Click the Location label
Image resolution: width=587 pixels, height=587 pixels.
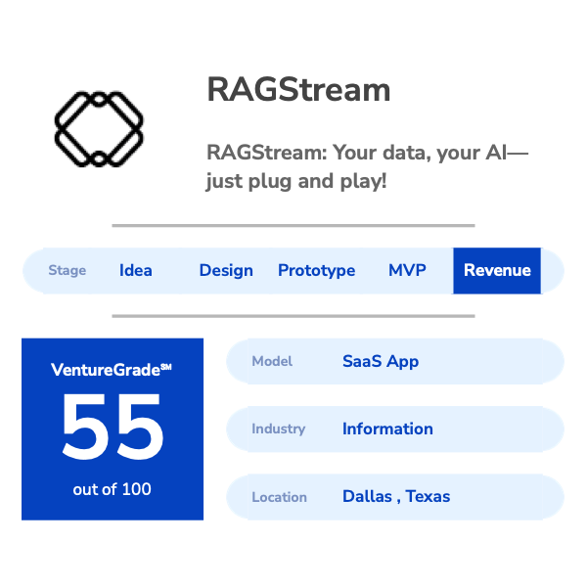(x=279, y=497)
